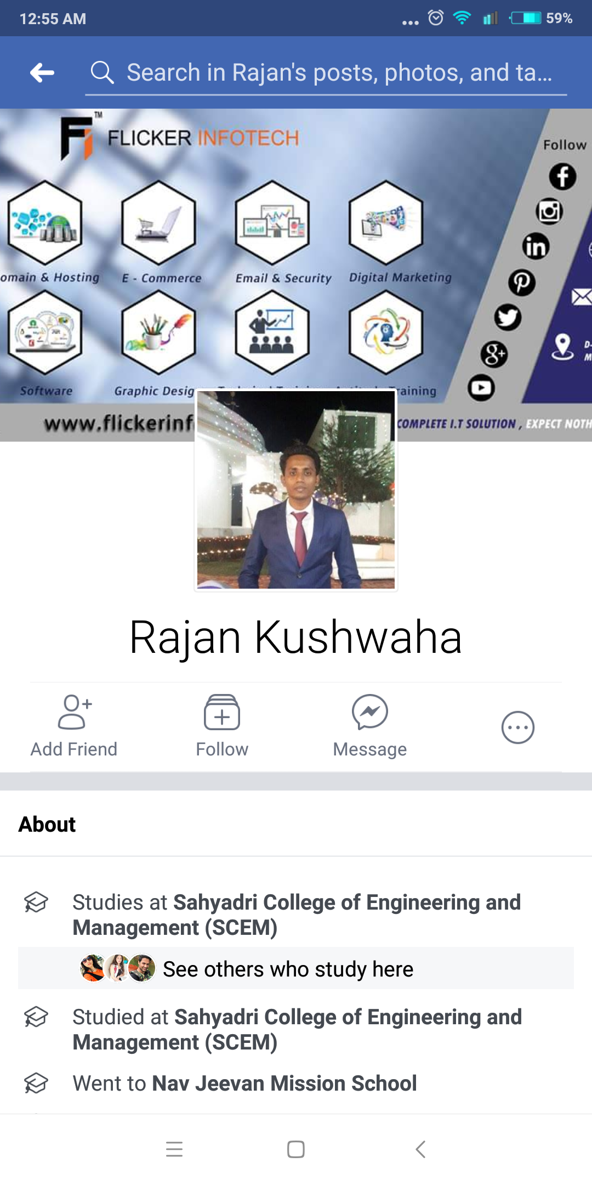Open more options with the three-dots icon

click(518, 727)
